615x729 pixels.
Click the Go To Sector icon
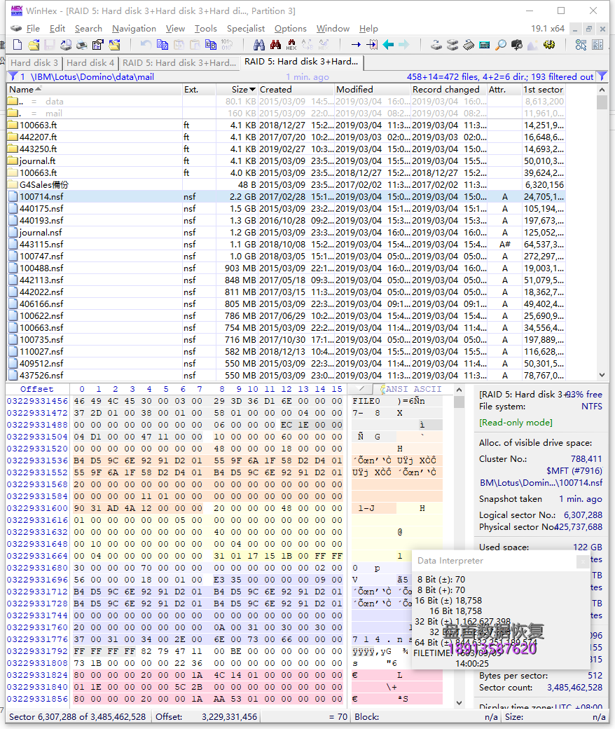[x=372, y=45]
